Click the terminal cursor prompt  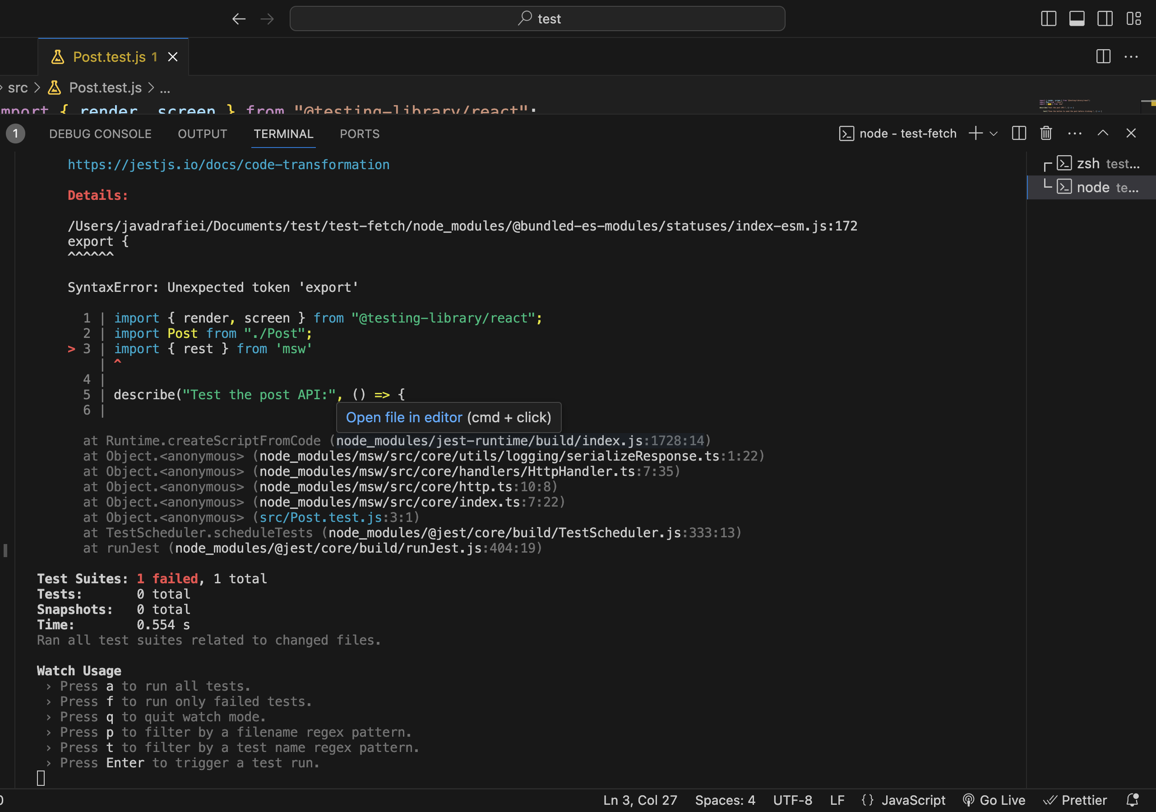(42, 778)
